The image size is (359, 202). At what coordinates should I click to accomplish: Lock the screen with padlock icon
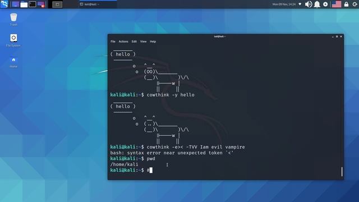point(346,4)
